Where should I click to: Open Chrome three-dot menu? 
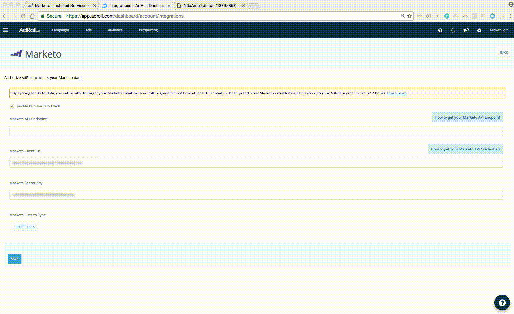point(511,16)
